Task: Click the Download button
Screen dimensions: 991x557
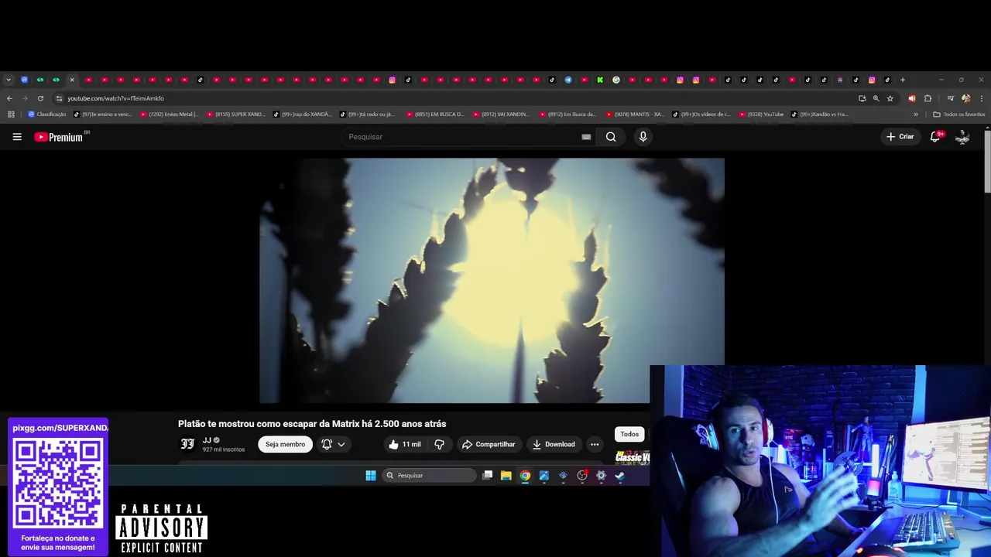Action: point(554,444)
